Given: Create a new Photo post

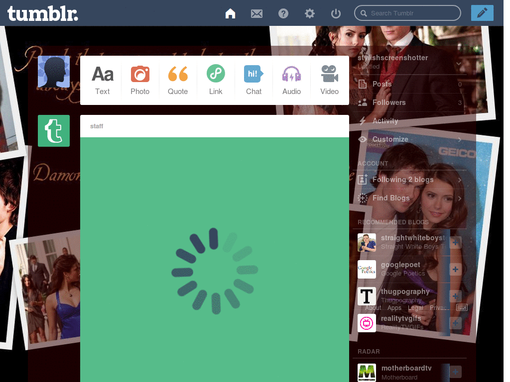Looking at the screenshot, I should click(x=140, y=80).
